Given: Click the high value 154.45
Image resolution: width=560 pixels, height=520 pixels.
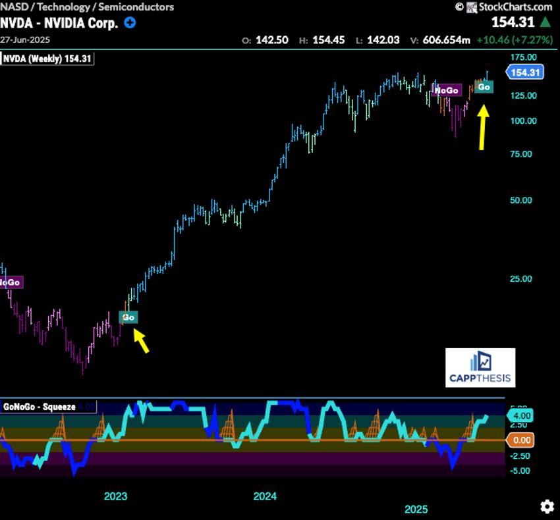Looking at the screenshot, I should (329, 39).
